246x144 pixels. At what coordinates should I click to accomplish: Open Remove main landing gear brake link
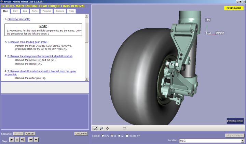pyautogui.click(x=27, y=42)
